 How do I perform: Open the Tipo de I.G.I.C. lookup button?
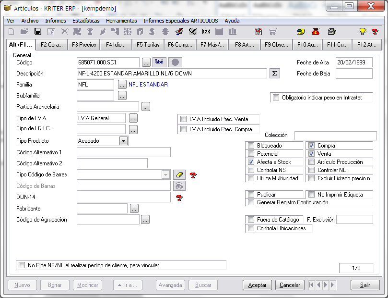pos(133,129)
